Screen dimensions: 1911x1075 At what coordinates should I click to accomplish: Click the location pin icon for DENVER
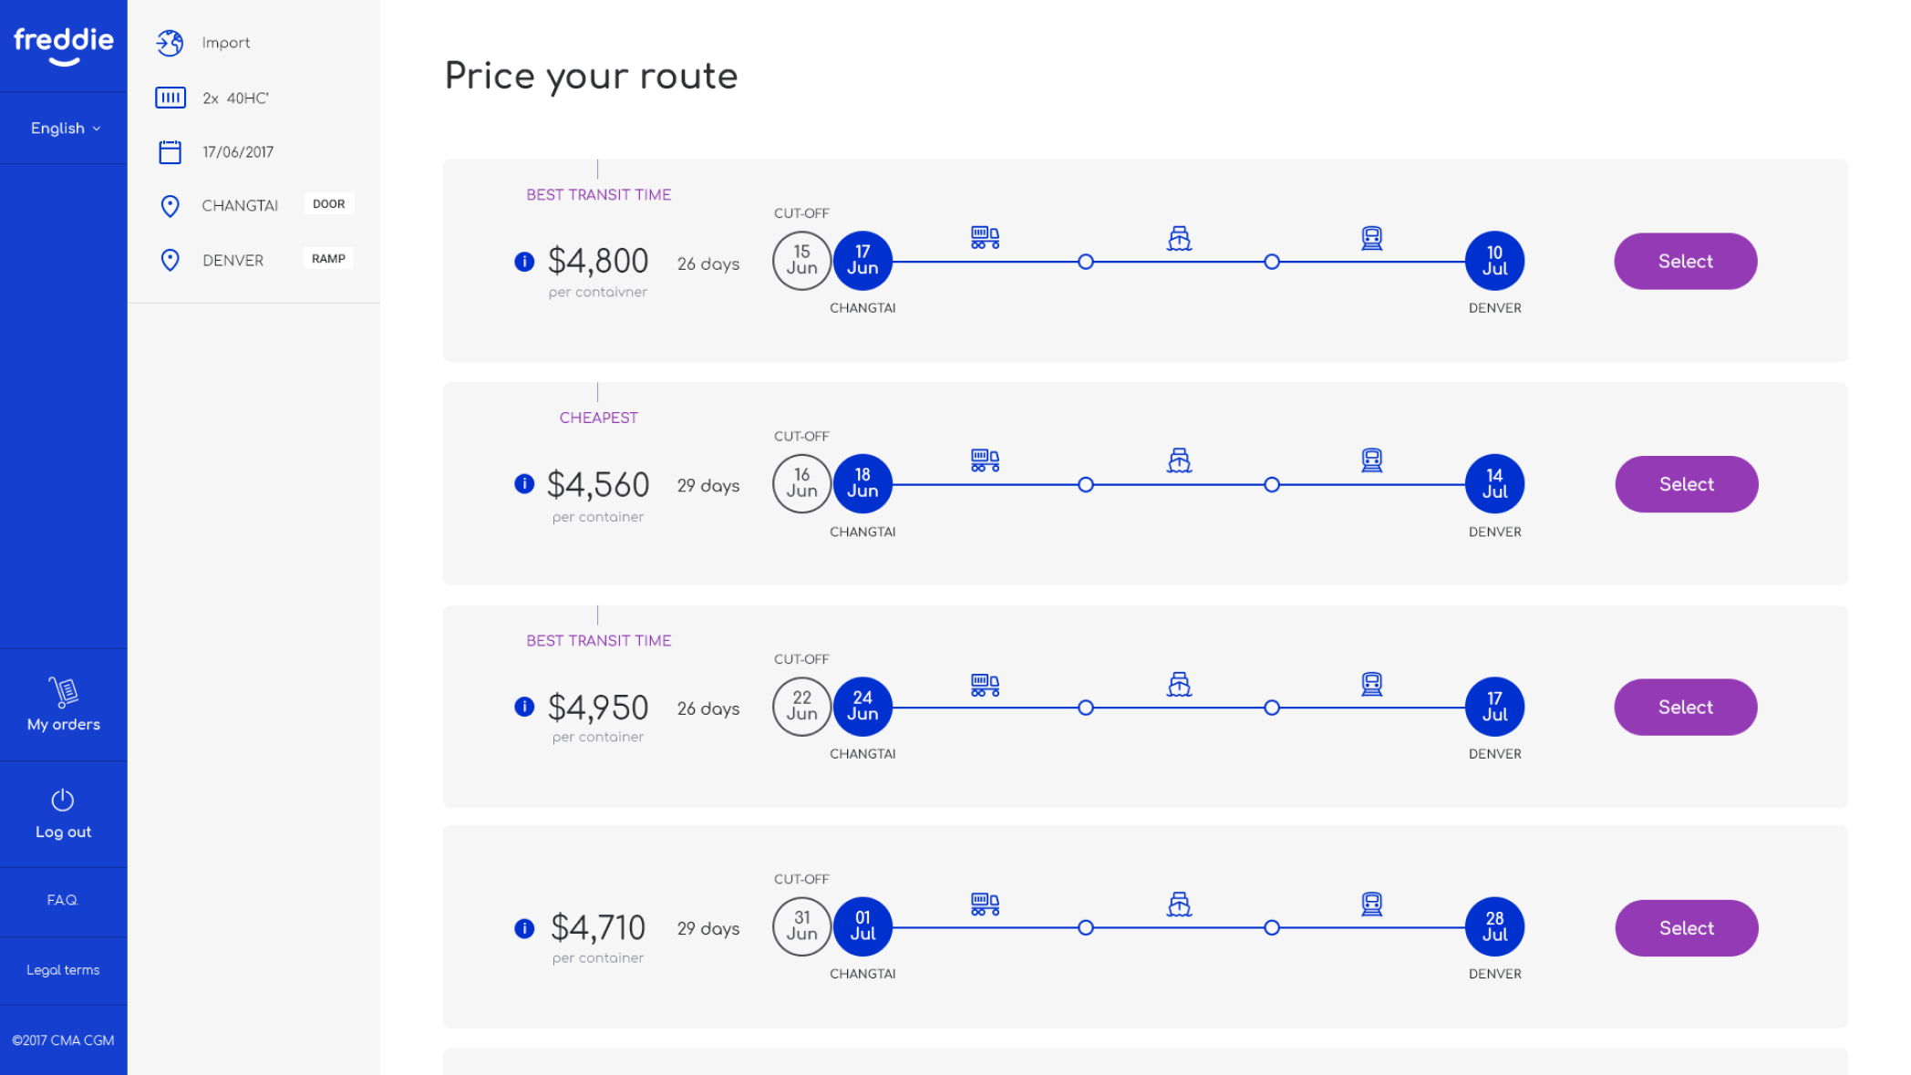(x=170, y=260)
